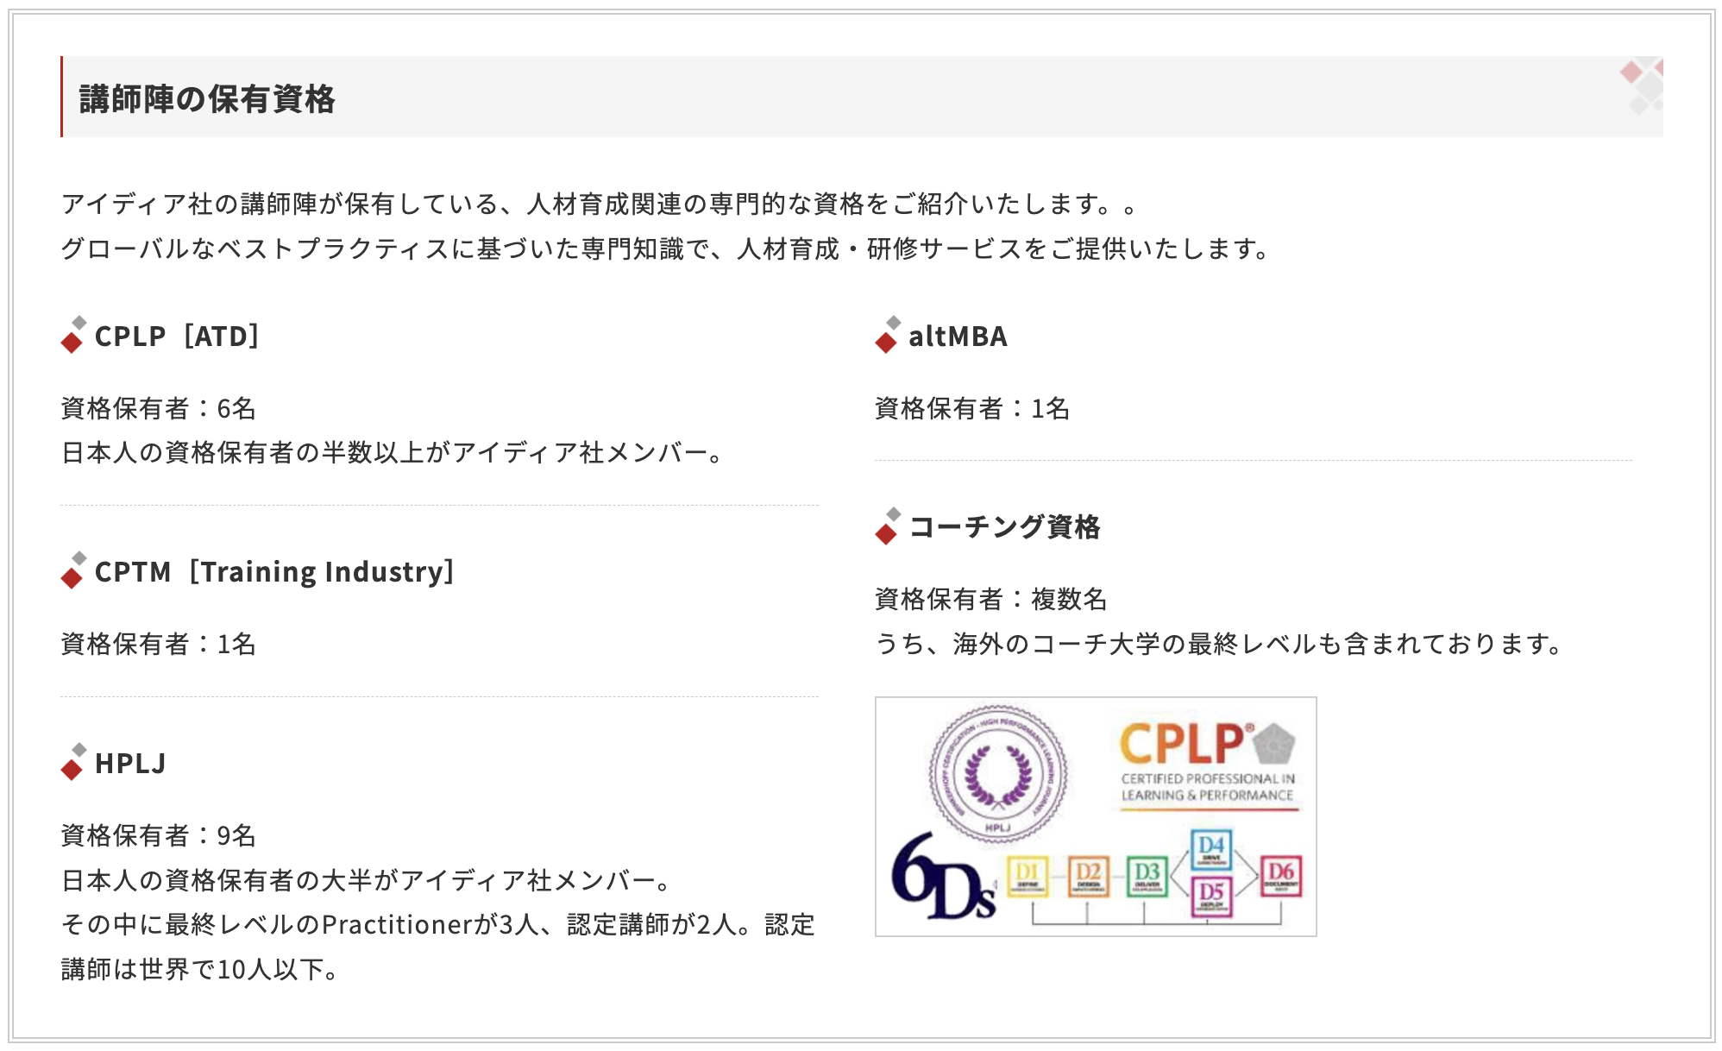
Task: Click the 'HPLJ' section heading
Action: 130,763
